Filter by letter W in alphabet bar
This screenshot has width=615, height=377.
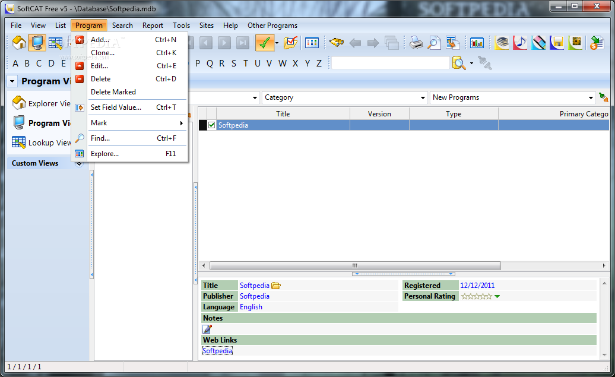[x=283, y=64]
